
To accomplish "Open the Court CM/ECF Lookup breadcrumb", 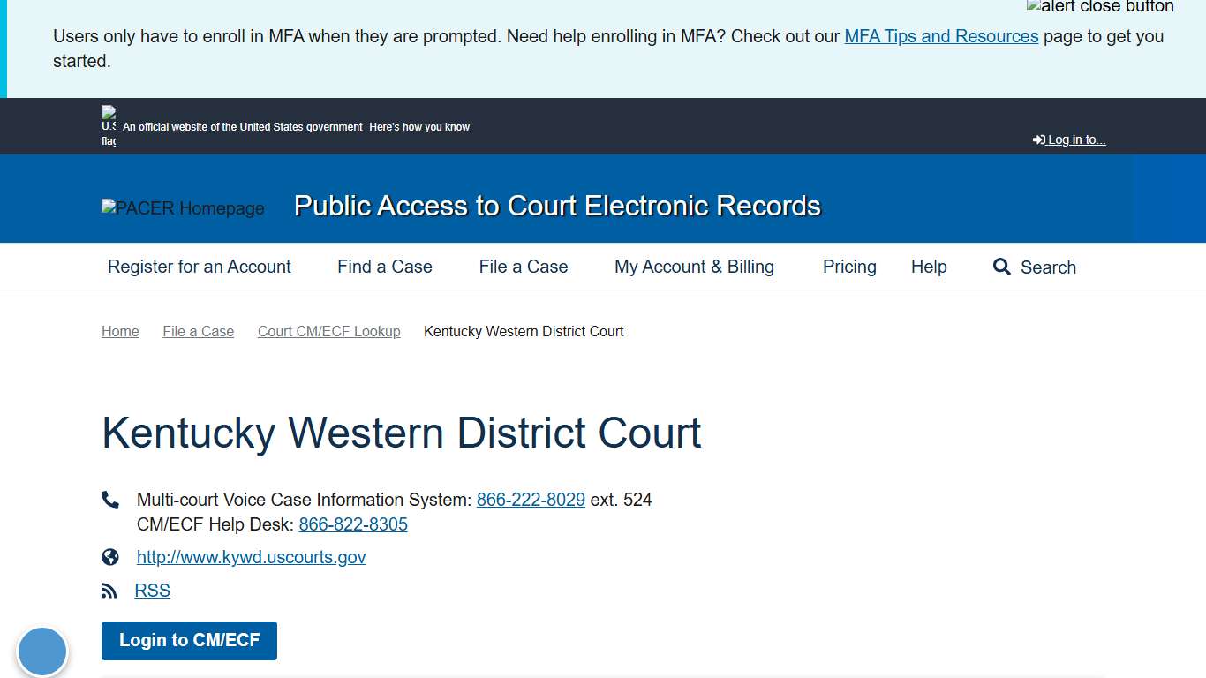I will click(328, 331).
